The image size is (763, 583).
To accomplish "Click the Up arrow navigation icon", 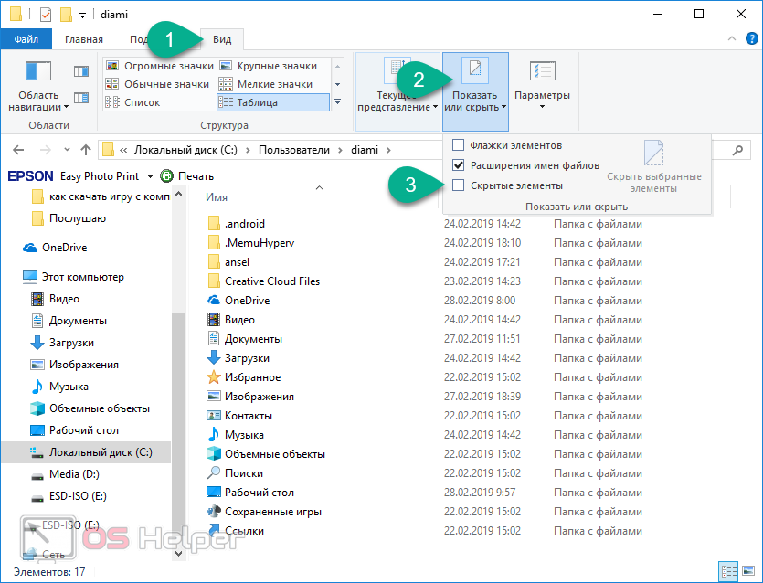I will [x=86, y=150].
